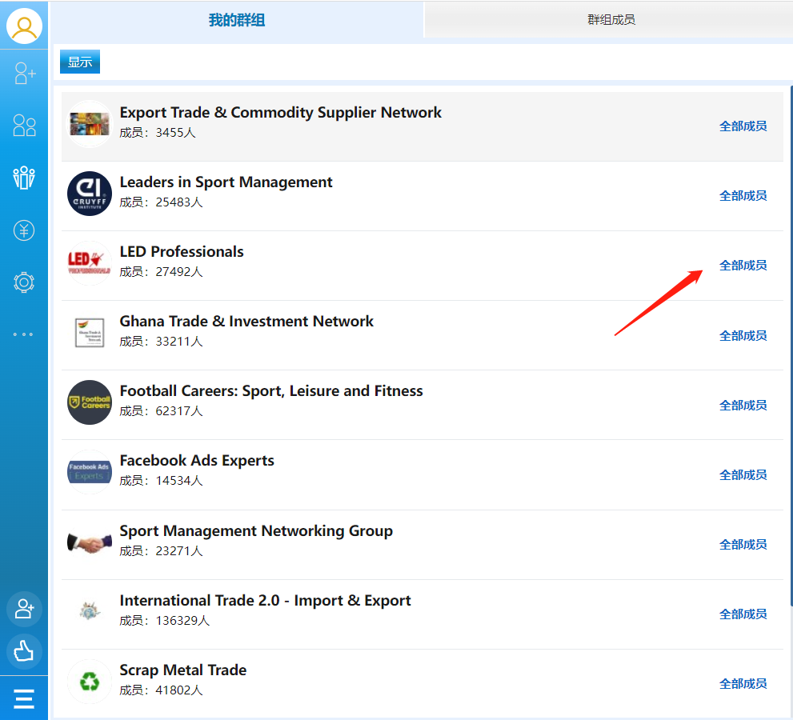Open the hamburger menu at the sidebar bottom
Viewport: 793px width, 720px height.
pyautogui.click(x=24, y=699)
